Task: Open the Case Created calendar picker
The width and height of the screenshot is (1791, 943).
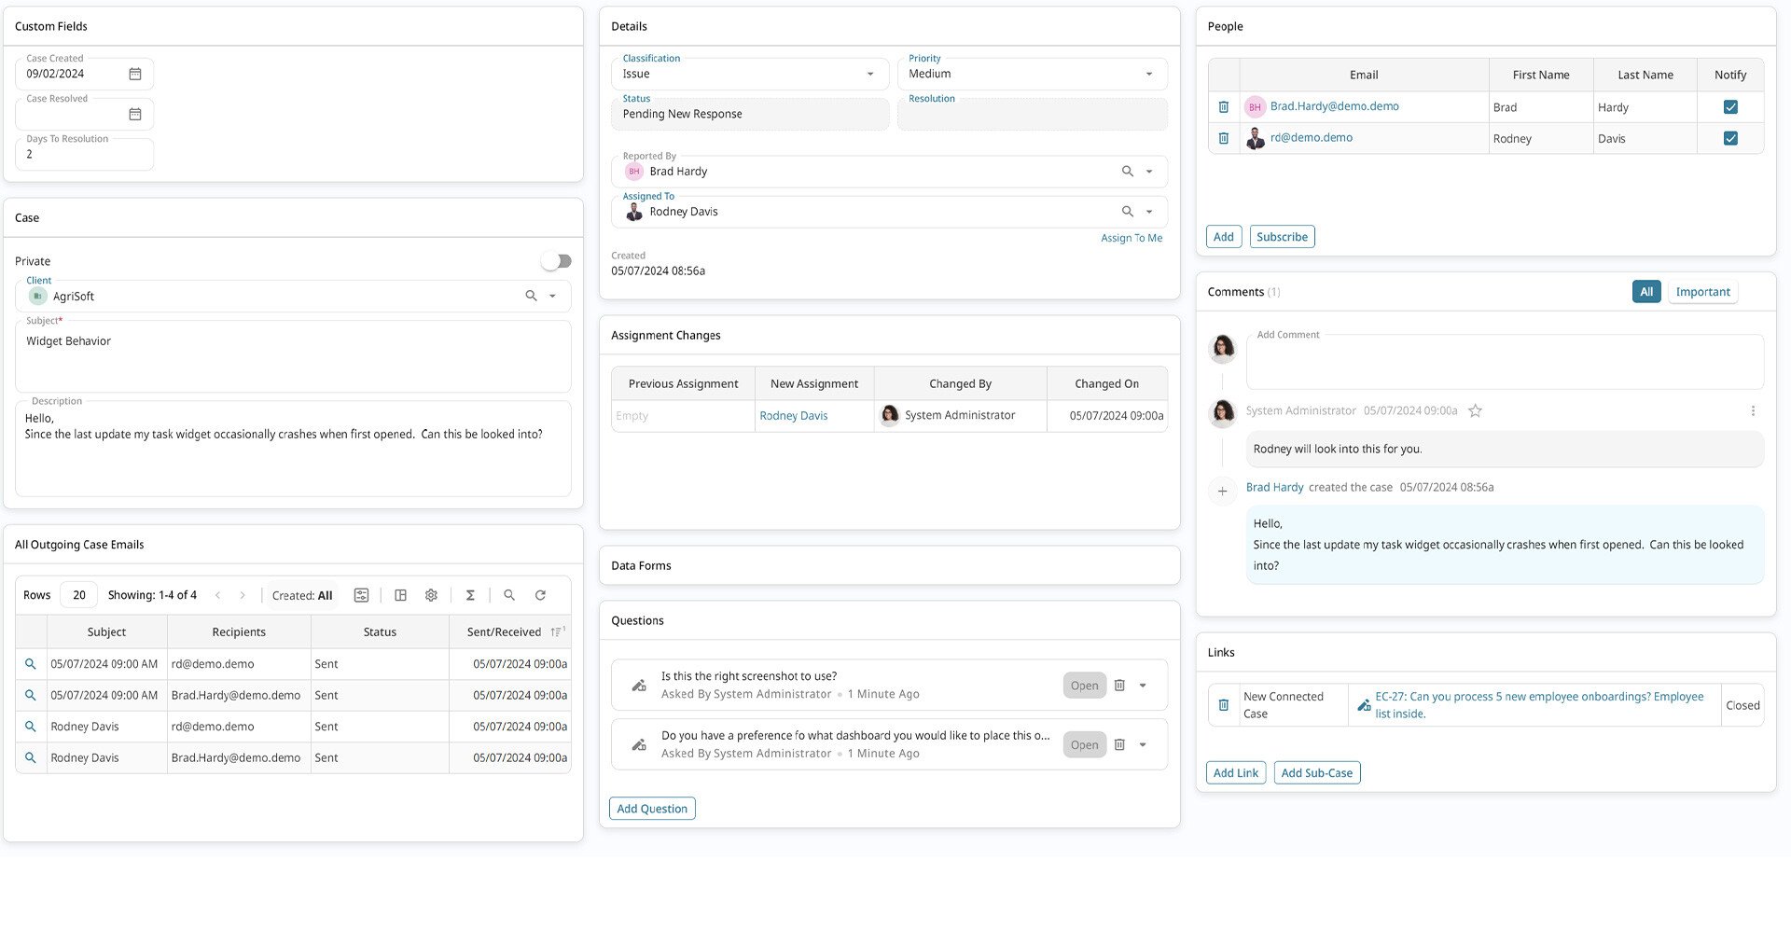Action: [135, 74]
